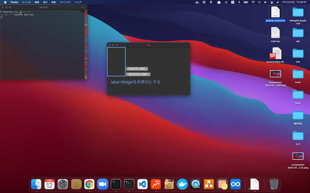Click the terminal scrollbar minimap strip
The image size is (310, 193).
(x=86, y=44)
